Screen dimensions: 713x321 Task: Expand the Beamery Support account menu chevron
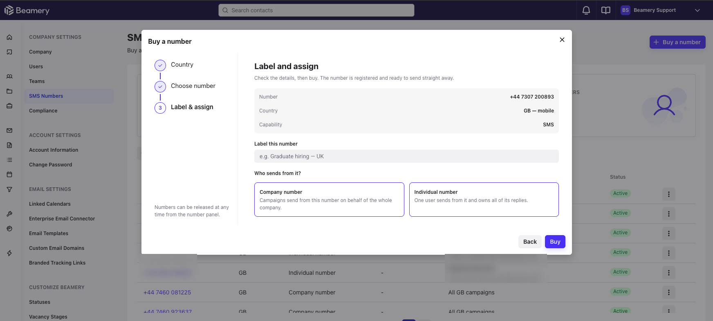tap(697, 10)
